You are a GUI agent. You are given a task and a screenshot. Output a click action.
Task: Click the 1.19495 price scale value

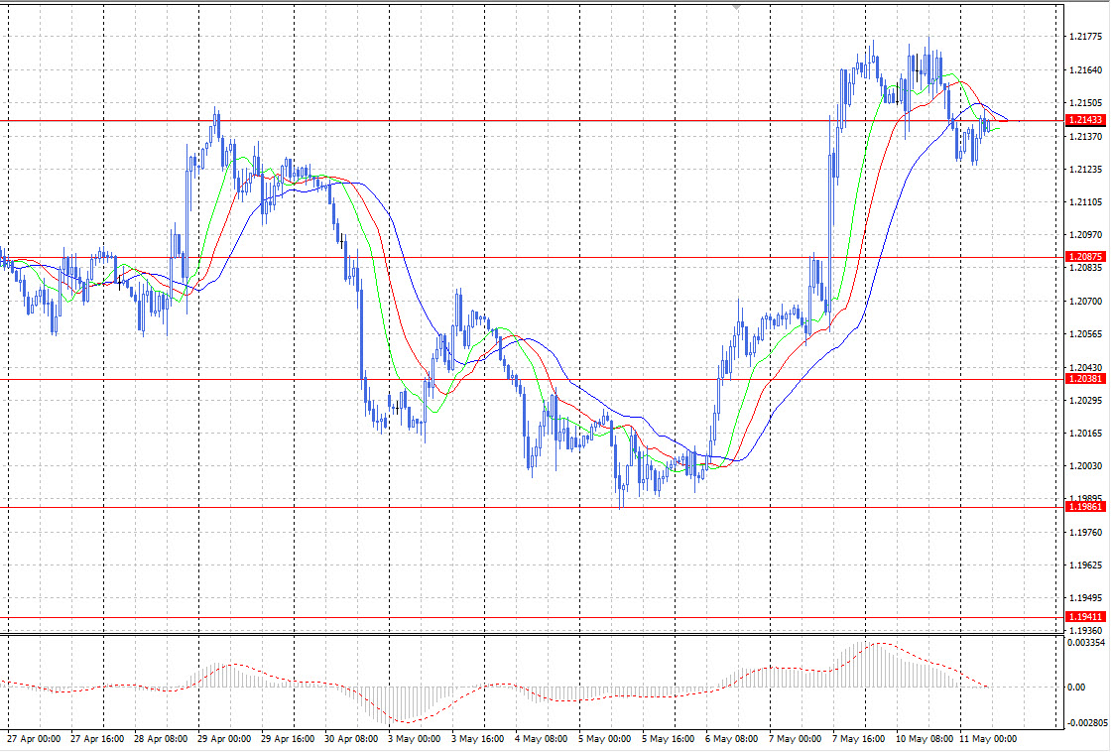[1085, 598]
